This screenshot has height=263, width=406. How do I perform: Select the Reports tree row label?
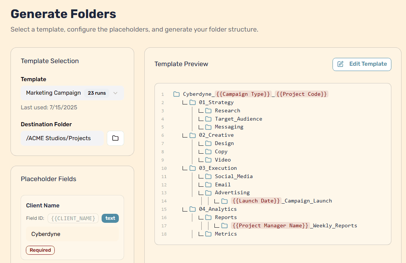pyautogui.click(x=226, y=217)
